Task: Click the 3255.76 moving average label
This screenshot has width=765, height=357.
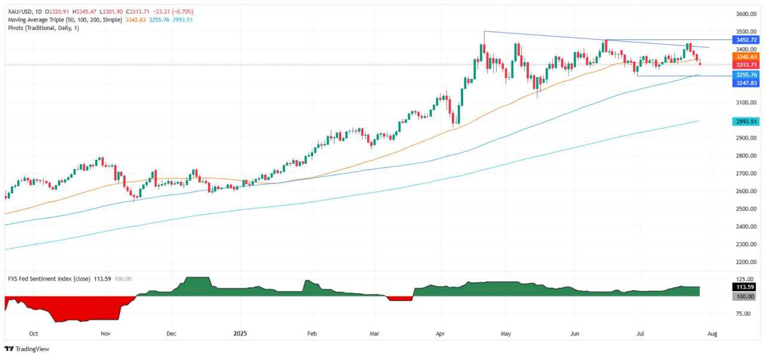Action: tap(746, 75)
